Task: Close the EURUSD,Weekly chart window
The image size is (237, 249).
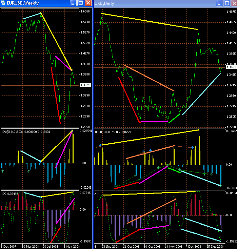Action: [88, 3]
